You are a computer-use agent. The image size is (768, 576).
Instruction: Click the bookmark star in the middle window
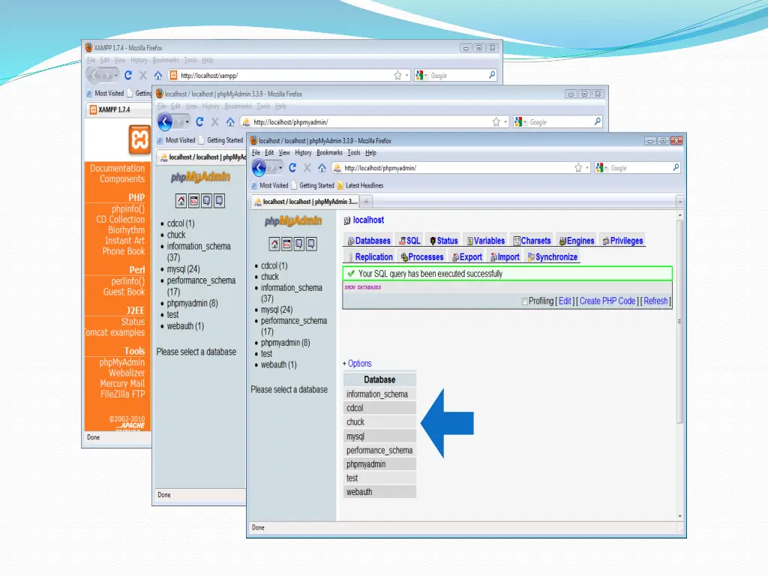point(496,122)
